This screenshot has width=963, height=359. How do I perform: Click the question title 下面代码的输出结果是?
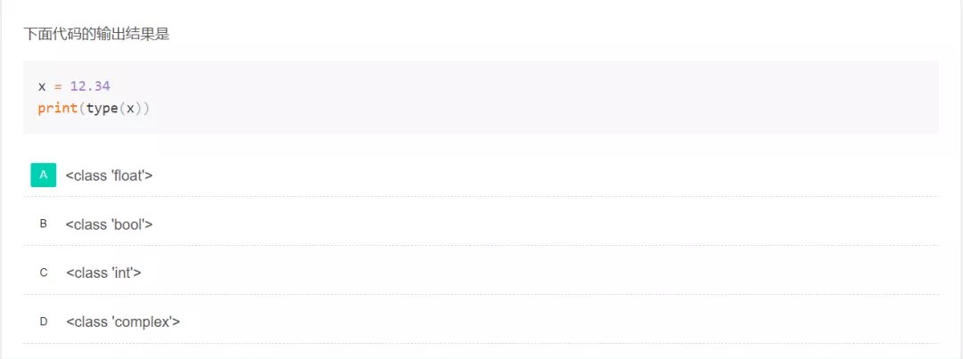click(x=96, y=35)
